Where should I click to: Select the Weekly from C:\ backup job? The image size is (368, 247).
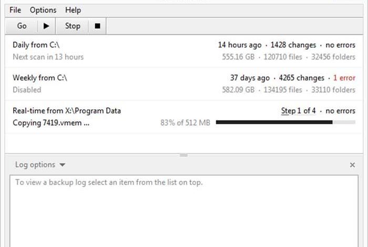(184, 84)
